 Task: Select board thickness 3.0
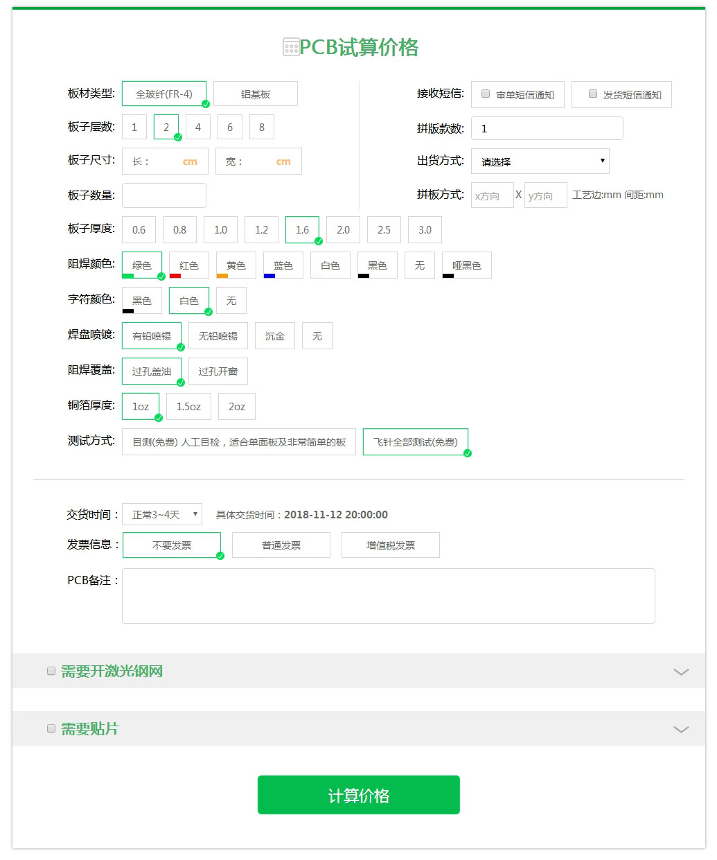click(x=425, y=229)
